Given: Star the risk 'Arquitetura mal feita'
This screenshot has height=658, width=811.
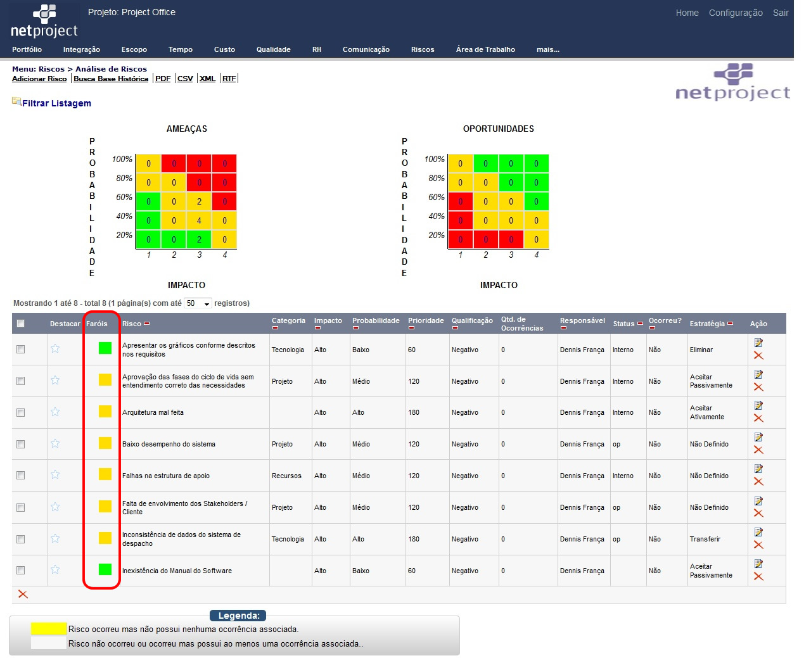Looking at the screenshot, I should point(55,412).
